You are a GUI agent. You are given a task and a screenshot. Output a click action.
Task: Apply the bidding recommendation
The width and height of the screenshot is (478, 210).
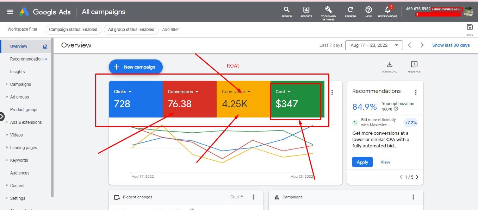(x=362, y=162)
